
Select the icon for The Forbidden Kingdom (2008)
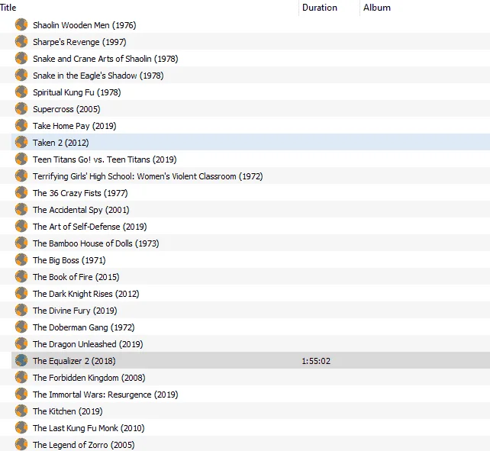(21, 377)
